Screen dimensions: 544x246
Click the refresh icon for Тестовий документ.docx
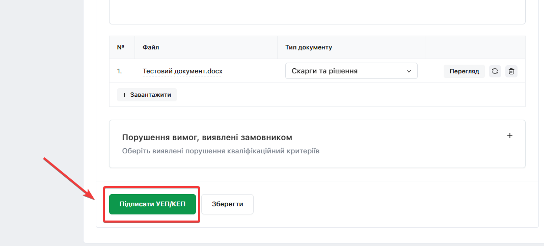(495, 71)
